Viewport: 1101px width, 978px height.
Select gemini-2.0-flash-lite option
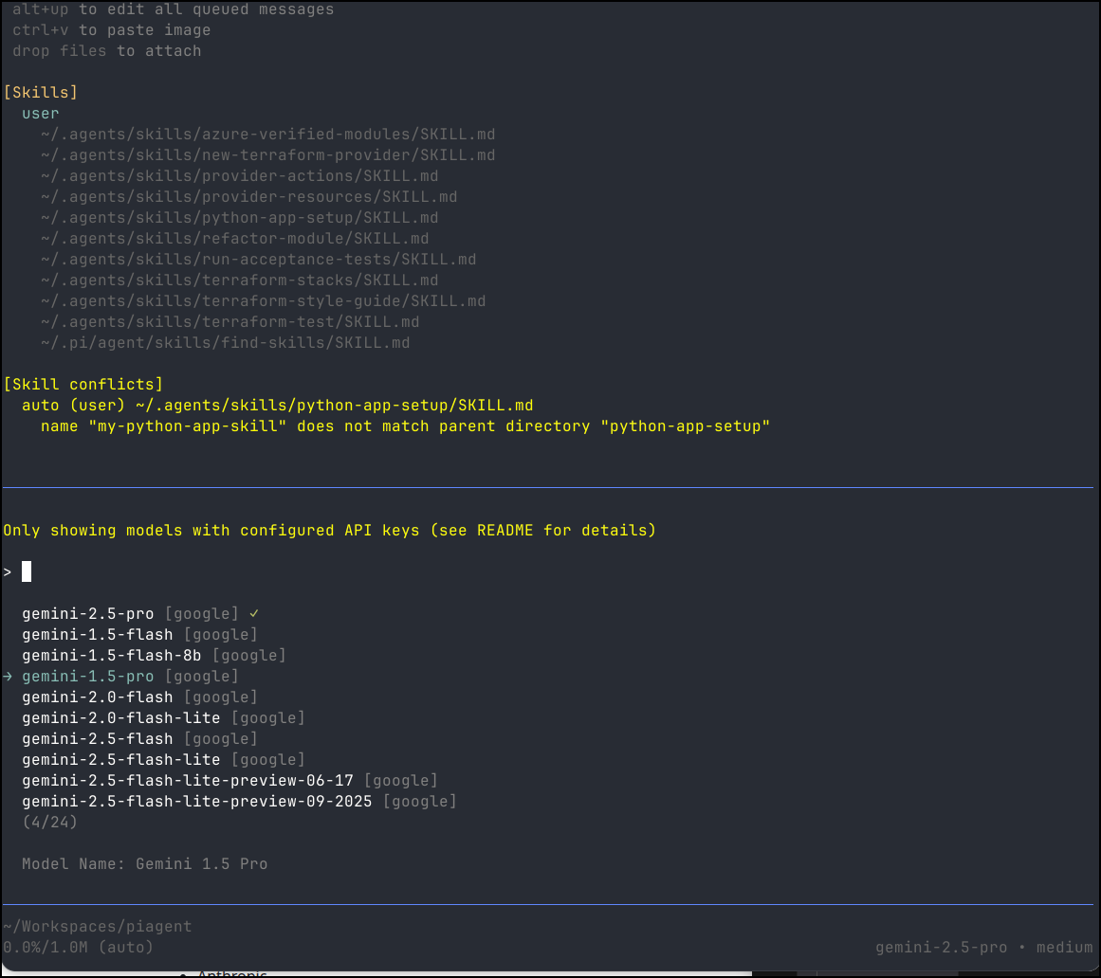point(120,718)
